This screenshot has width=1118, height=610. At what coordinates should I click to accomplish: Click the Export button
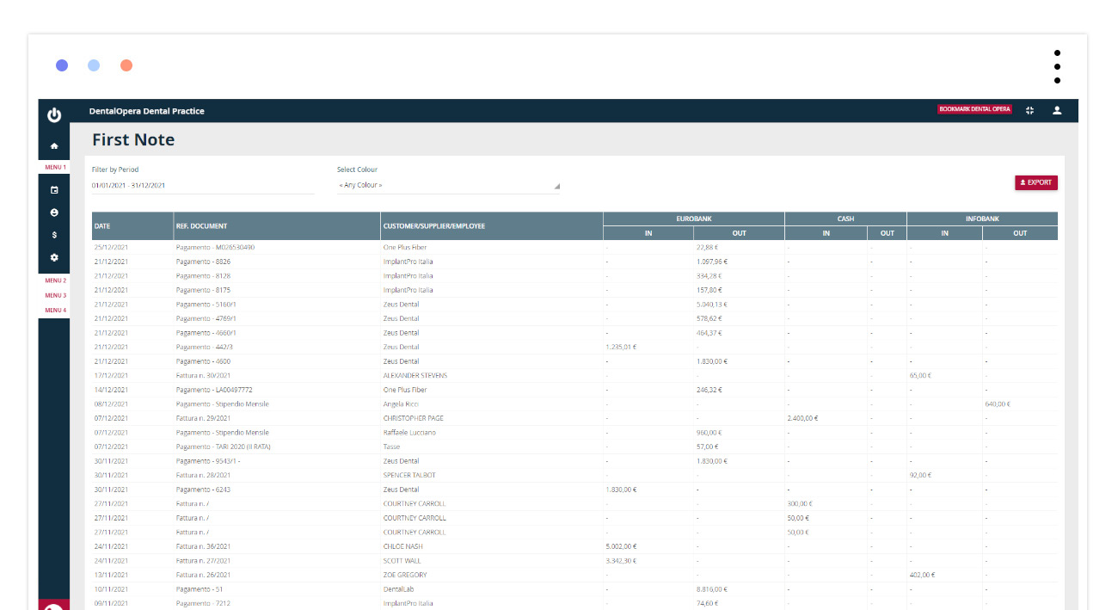(x=1036, y=182)
